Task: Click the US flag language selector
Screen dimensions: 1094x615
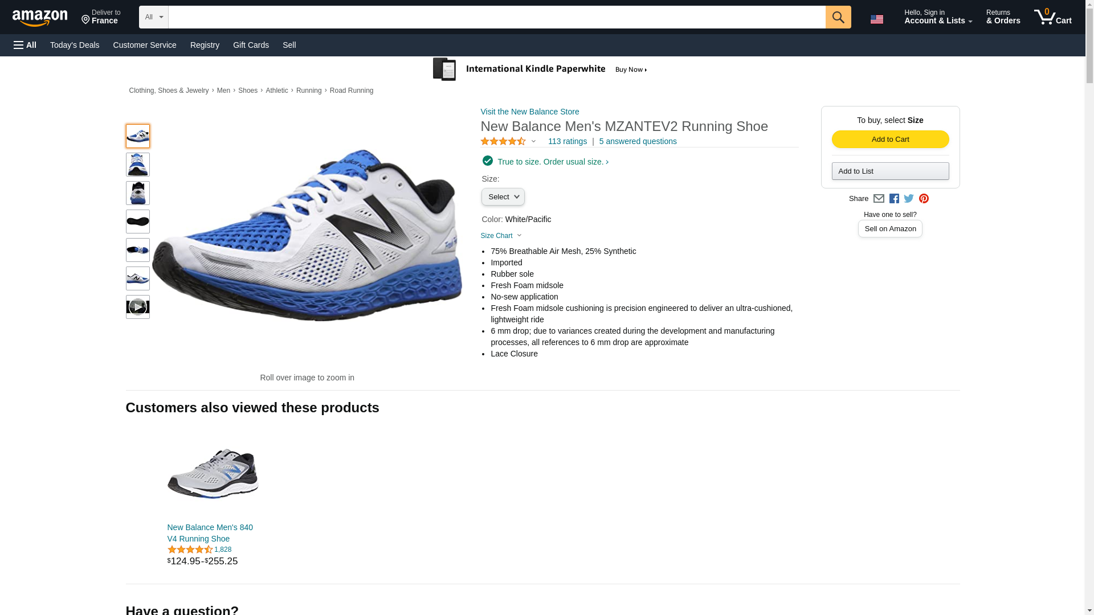Action: click(876, 19)
